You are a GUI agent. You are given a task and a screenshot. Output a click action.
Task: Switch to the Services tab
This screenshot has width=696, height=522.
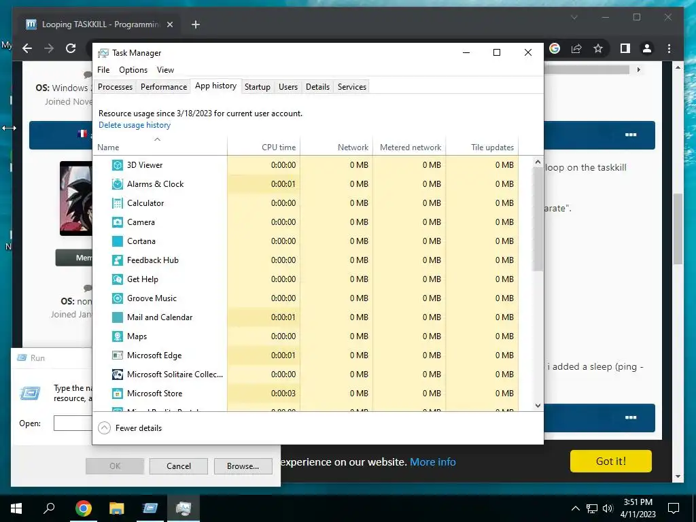352,87
